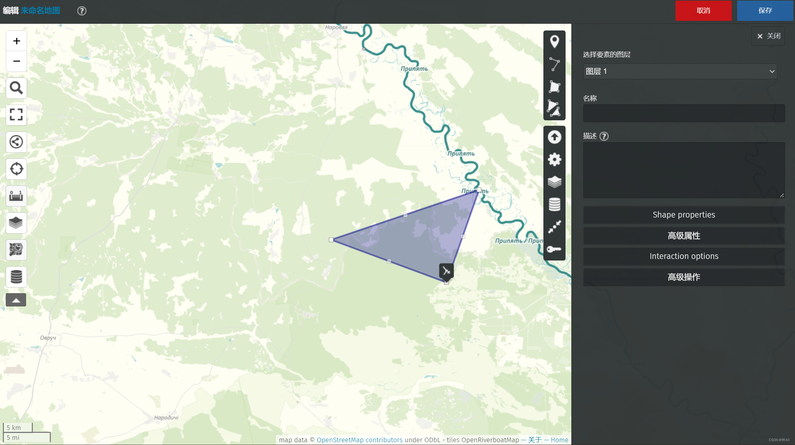The image size is (795, 445).
Task: Open the import data upload icon
Action: click(554, 137)
